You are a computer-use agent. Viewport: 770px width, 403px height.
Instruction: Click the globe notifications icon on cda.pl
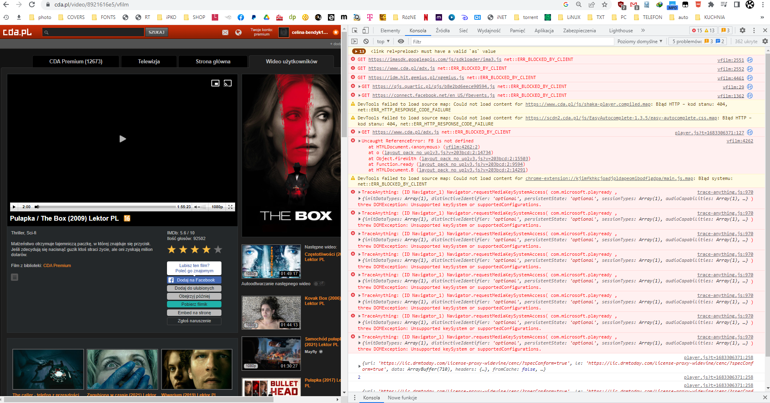(x=238, y=32)
